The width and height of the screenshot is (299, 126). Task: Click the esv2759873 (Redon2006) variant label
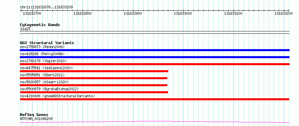point(43,47)
